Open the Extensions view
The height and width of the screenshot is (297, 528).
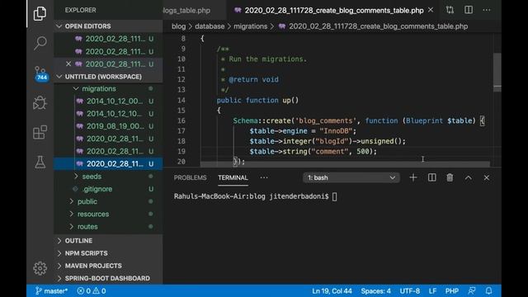click(40, 132)
